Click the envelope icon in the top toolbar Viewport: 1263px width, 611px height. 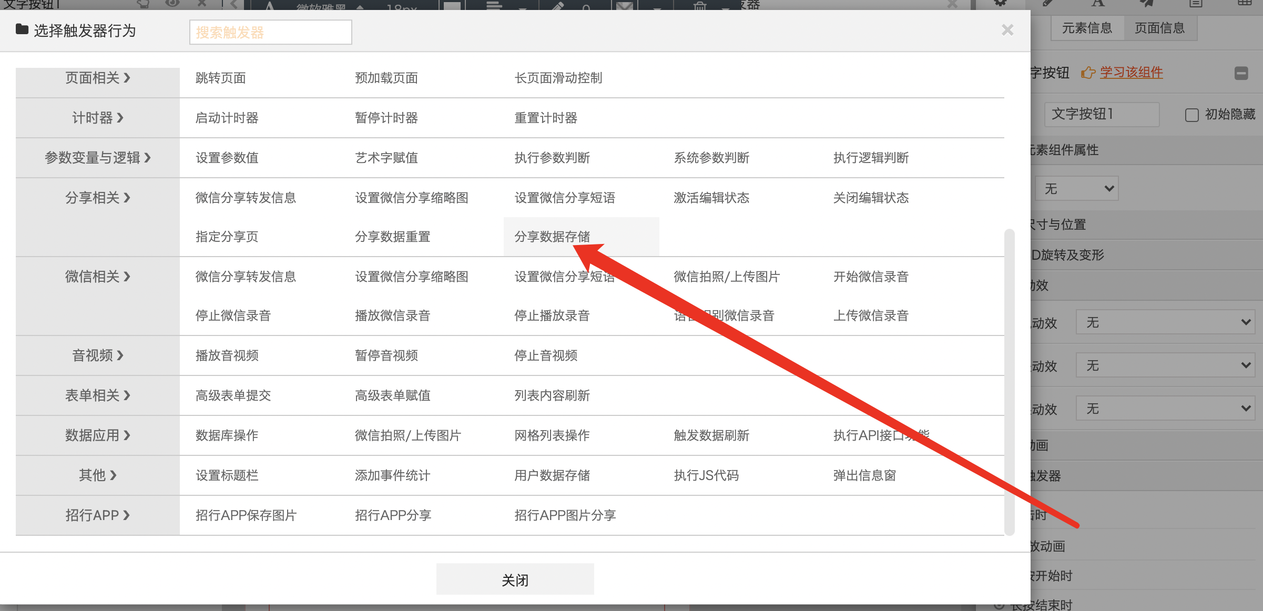tap(625, 6)
